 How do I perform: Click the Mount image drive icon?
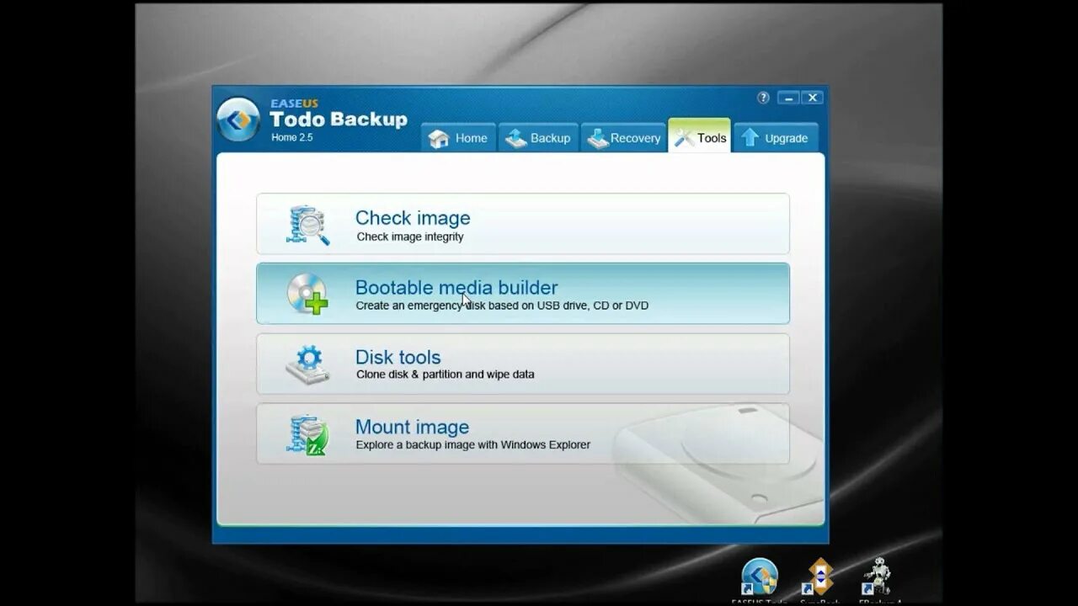tap(307, 435)
